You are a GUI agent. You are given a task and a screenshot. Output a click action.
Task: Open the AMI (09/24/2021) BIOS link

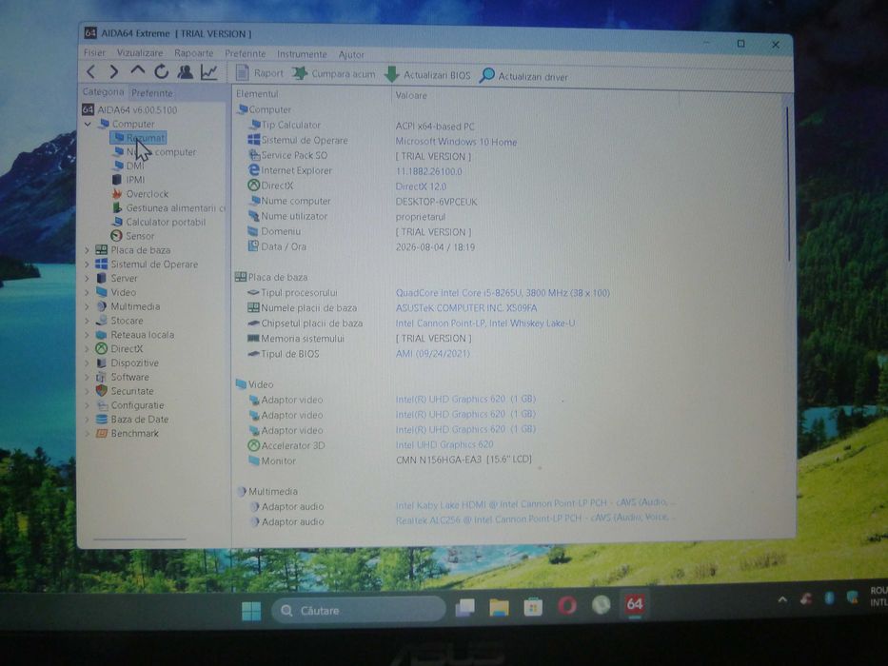pyautogui.click(x=432, y=353)
